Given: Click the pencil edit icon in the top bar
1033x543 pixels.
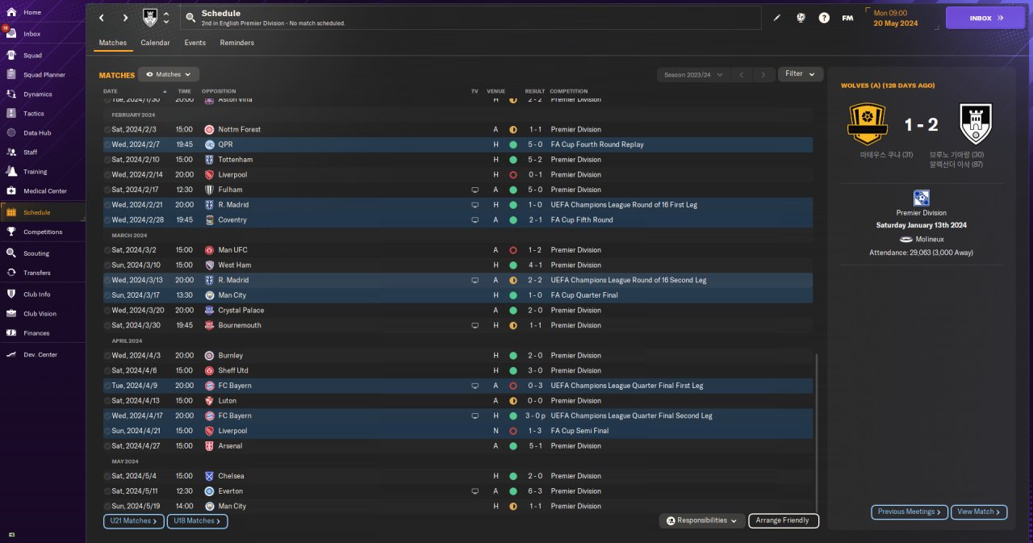Looking at the screenshot, I should point(777,18).
